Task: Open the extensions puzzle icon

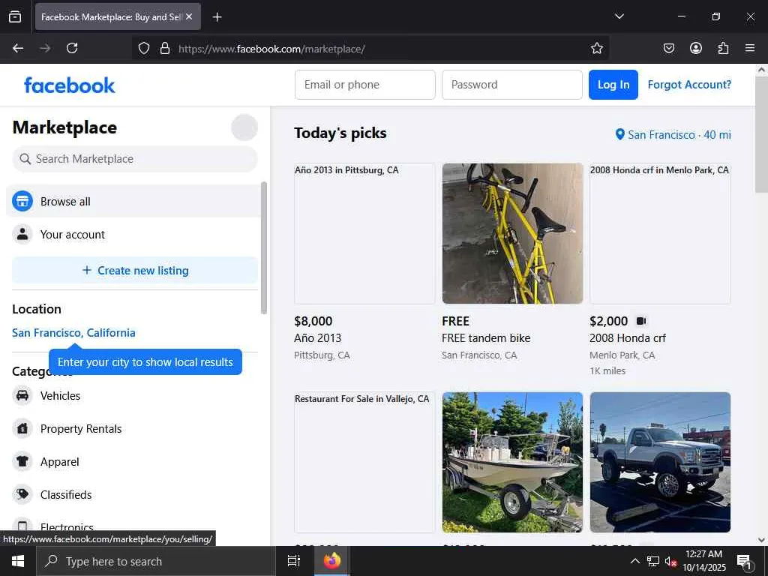Action: (x=723, y=48)
